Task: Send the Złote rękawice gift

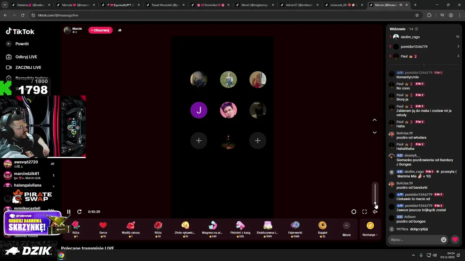Action: pyautogui.click(x=185, y=229)
